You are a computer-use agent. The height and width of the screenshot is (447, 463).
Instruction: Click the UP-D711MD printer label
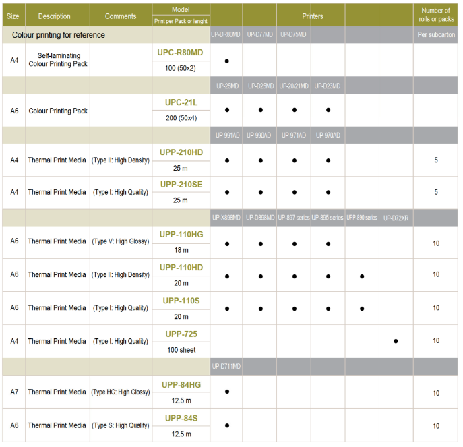click(x=226, y=366)
